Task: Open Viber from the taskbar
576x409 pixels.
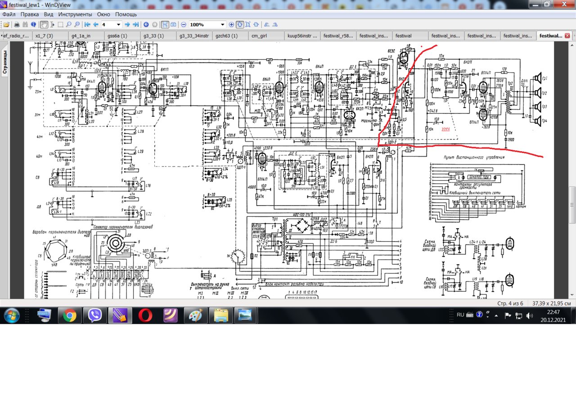Action: (x=95, y=315)
